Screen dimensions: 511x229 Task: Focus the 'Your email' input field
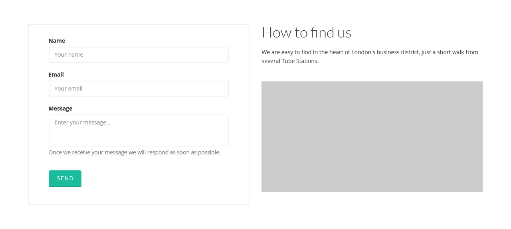tap(139, 89)
